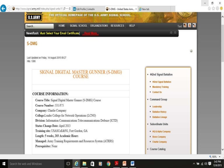The image size is (224, 168).
Task: Open the SIGNAL SCHOOL menu
Action: pos(78,26)
